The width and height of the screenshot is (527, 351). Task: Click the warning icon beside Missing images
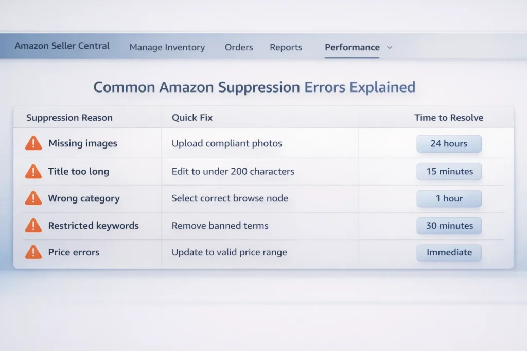[33, 143]
